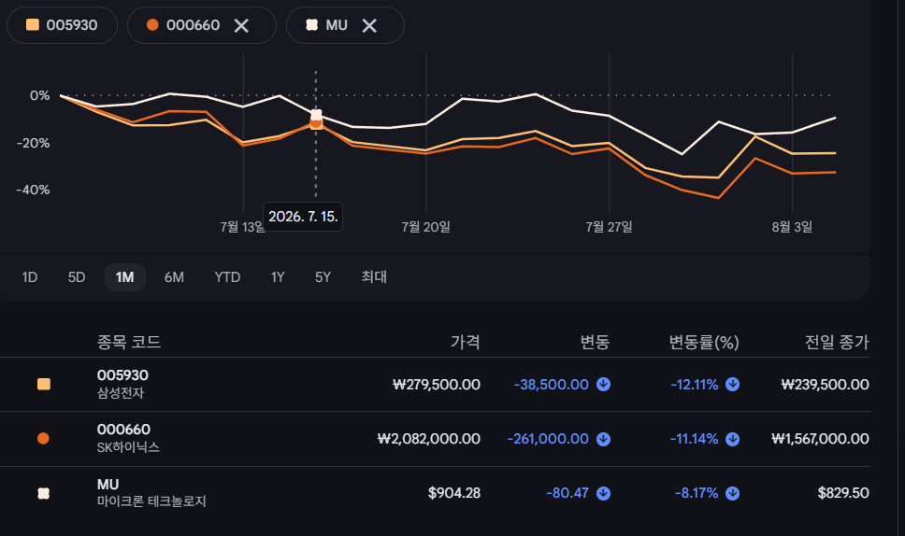This screenshot has width=905, height=536.
Task: Click the 005930 ticker chip
Action: 62,25
